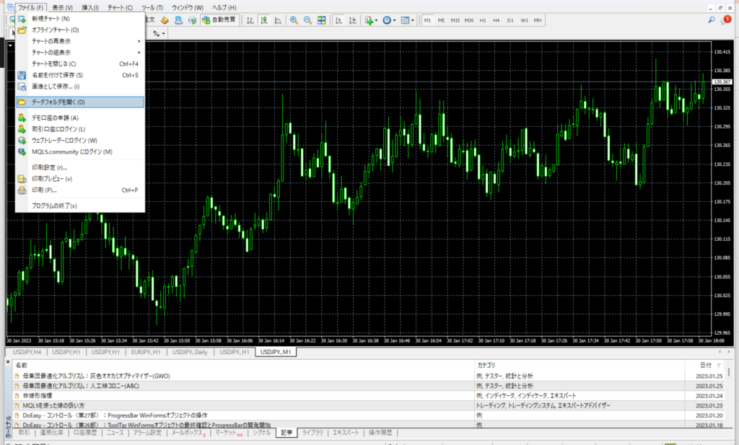Switch to EURJPY.,H1 chart tab
This screenshot has height=445, width=739.
146,352
